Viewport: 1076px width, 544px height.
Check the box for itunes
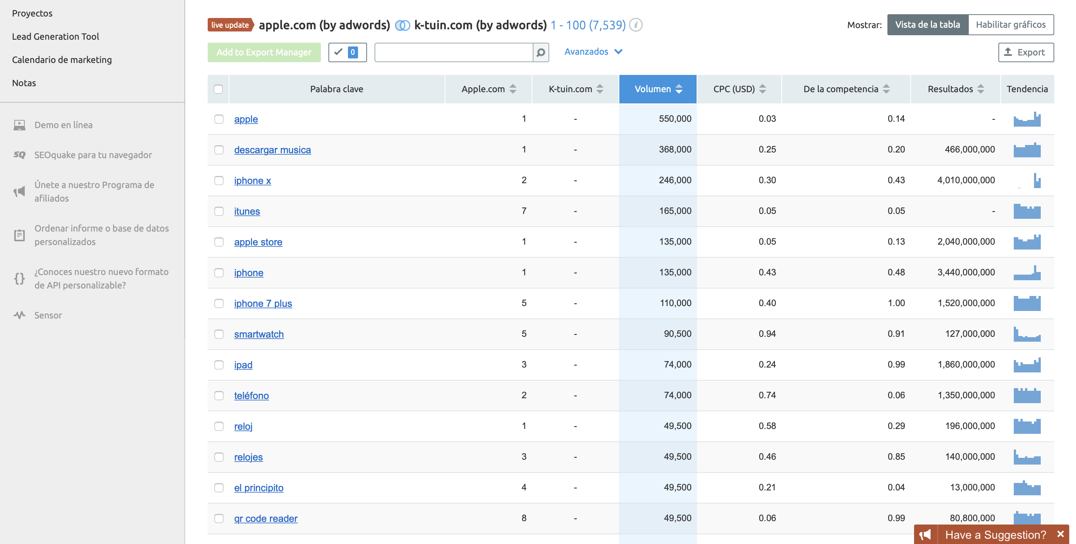click(219, 211)
